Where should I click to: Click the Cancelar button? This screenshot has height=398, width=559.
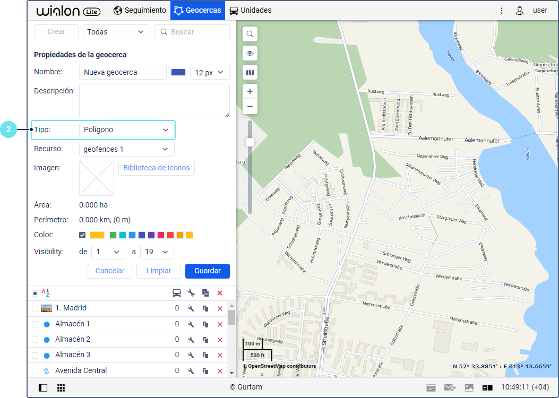pyautogui.click(x=110, y=271)
